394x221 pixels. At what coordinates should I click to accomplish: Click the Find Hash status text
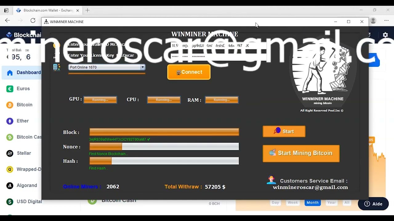pos(98,168)
